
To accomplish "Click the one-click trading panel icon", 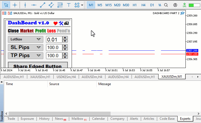I will click(x=4, y=13).
